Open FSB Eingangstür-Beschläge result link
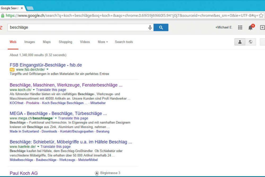 (x=46, y=65)
